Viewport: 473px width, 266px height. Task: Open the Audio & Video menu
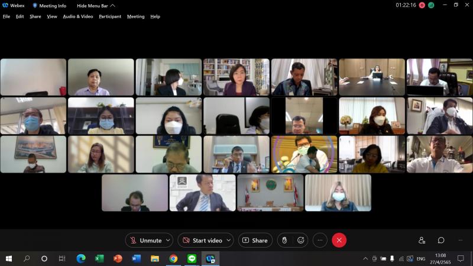(78, 17)
